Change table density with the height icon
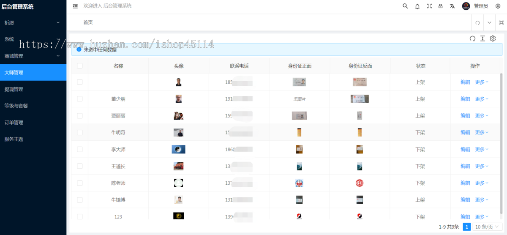The width and height of the screenshot is (507, 235). click(x=482, y=38)
